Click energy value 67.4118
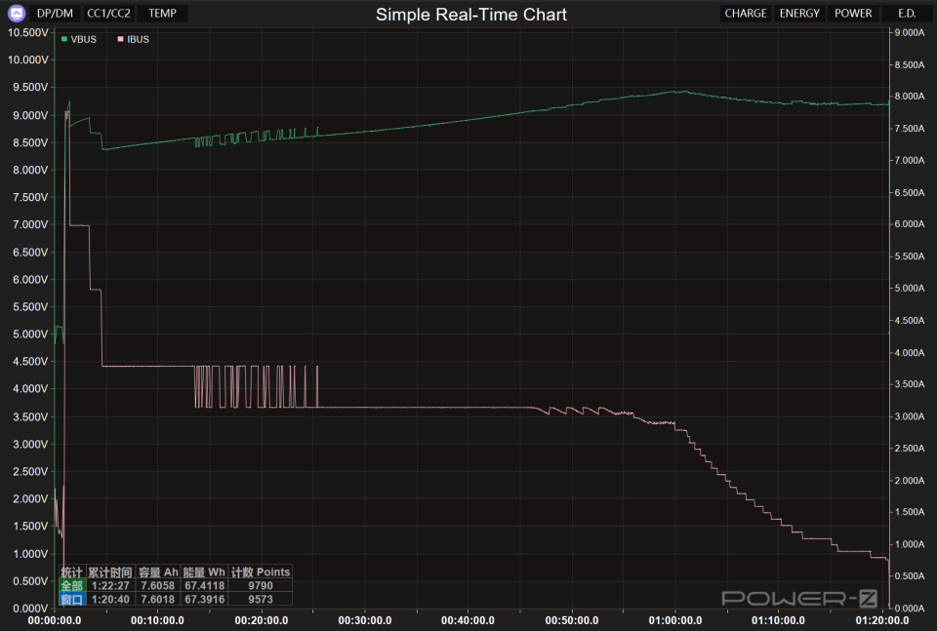Image resolution: width=937 pixels, height=631 pixels. coord(204,585)
